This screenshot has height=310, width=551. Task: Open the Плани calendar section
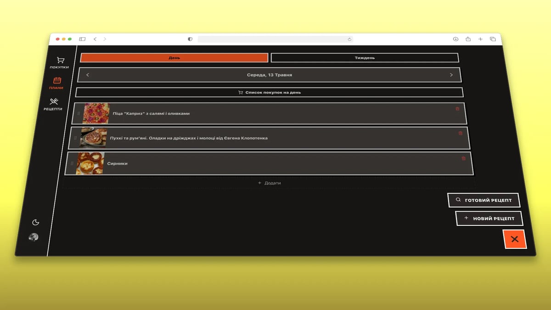57,83
